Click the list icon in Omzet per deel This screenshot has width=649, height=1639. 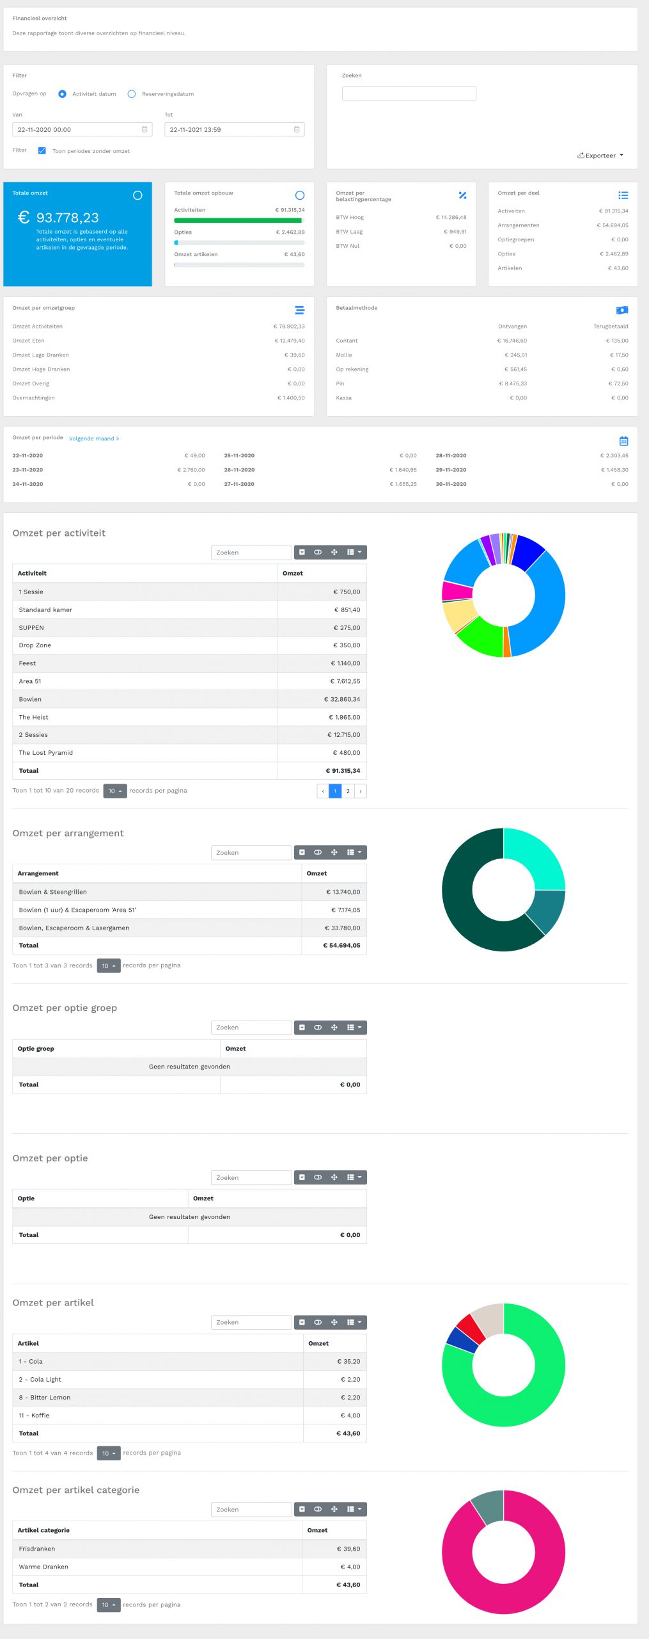tap(623, 195)
